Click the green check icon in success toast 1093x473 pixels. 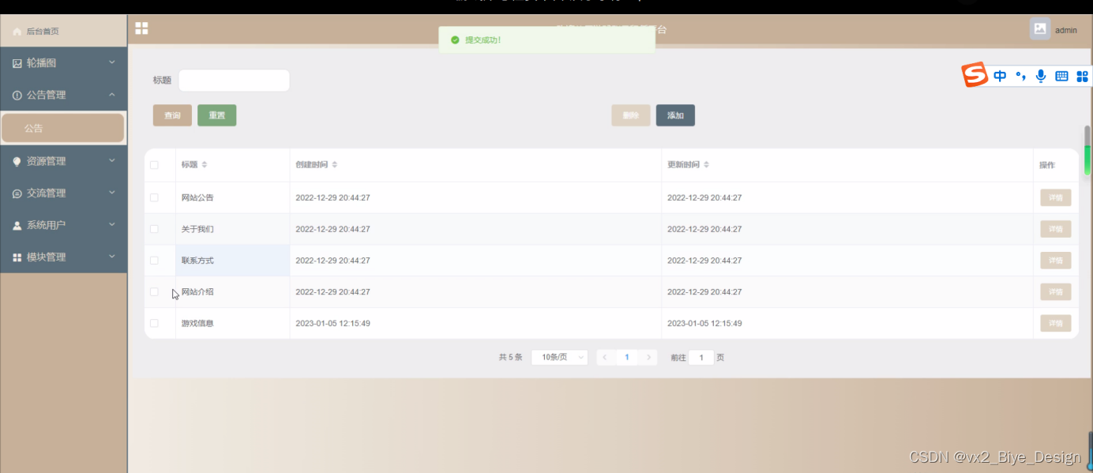[454, 39]
